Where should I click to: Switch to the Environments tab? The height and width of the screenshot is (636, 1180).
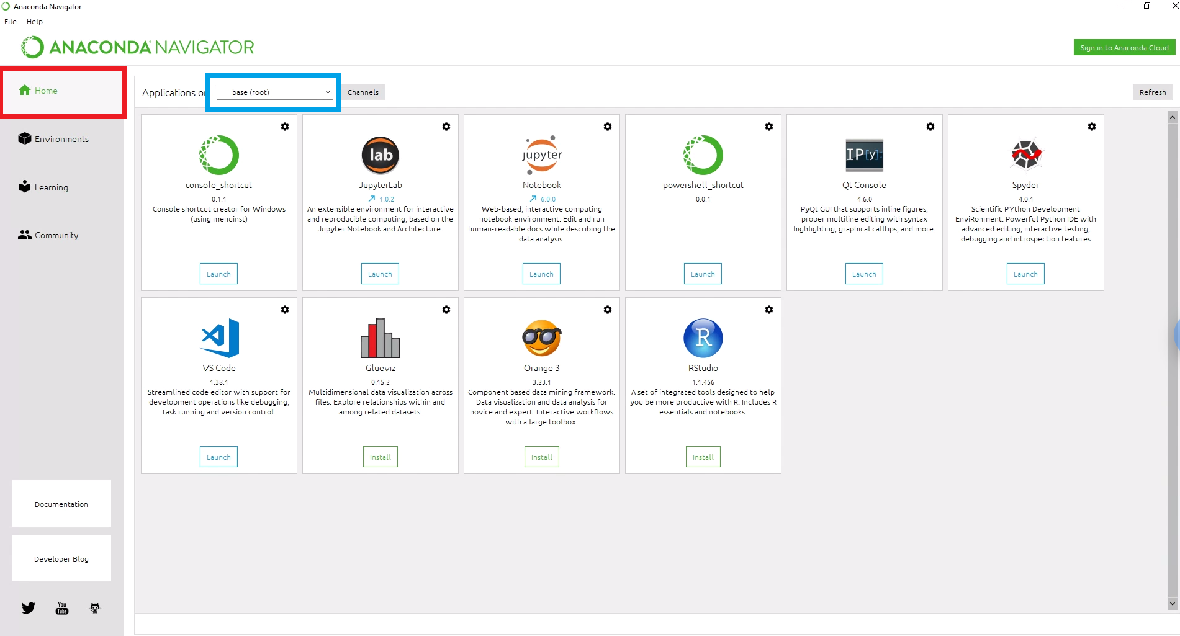coord(61,139)
